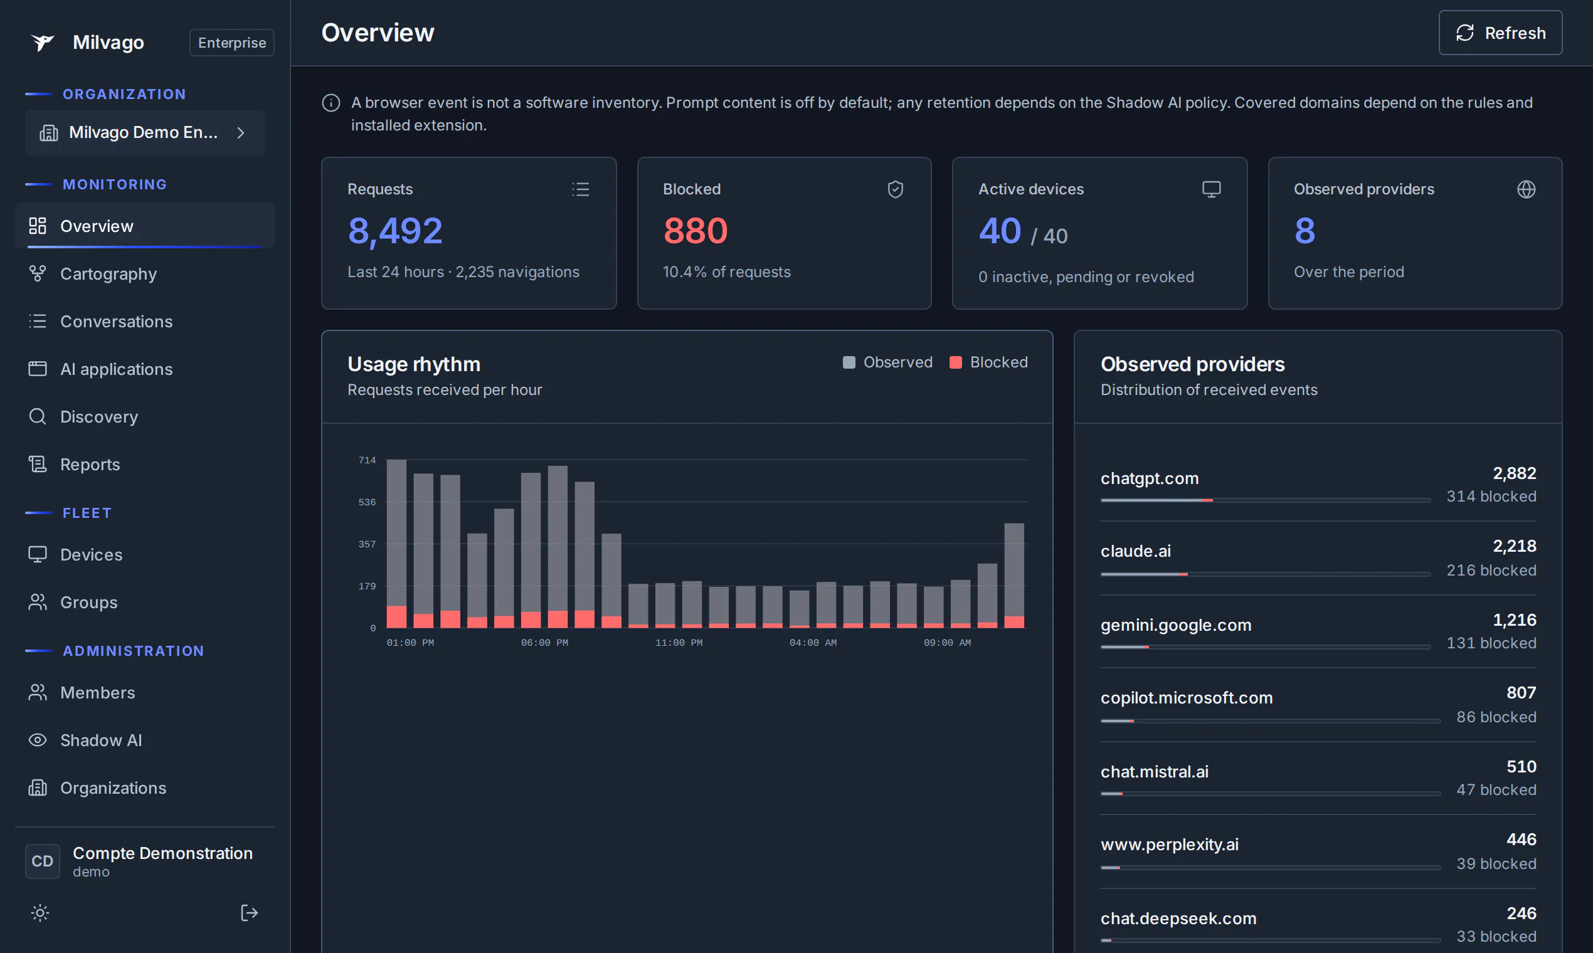
Task: Click the Shadow AI eye icon
Action: pos(37,740)
